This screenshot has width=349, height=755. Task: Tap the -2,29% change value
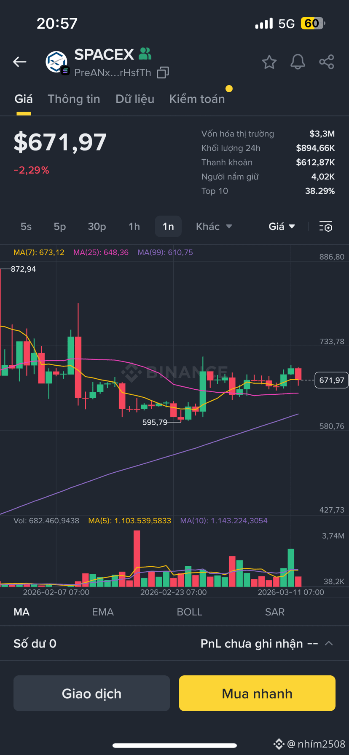click(32, 170)
